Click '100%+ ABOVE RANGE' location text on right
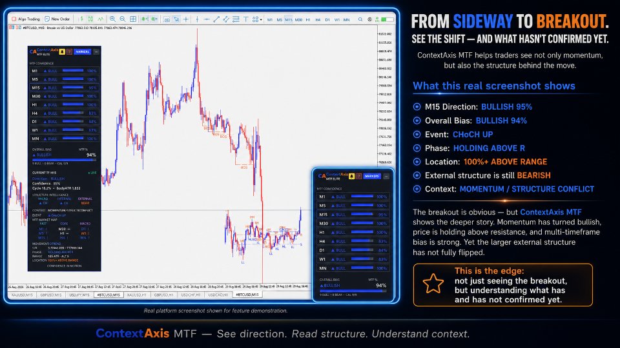Screen dimensions: 620x348 [x=505, y=162]
